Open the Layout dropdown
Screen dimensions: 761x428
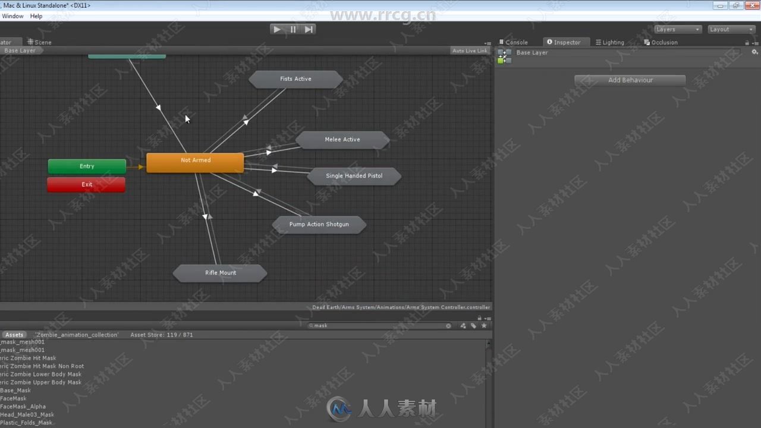[731, 29]
